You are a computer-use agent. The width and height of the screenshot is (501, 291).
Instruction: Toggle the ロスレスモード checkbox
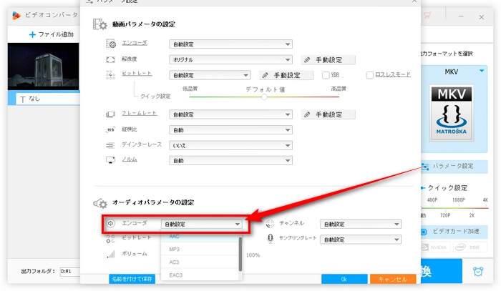[x=369, y=74]
